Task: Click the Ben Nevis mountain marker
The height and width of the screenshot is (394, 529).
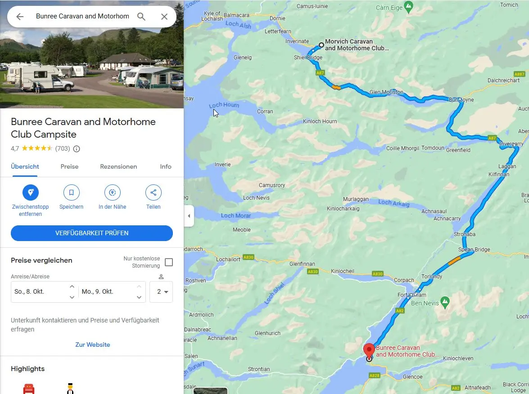Action: 445,302
